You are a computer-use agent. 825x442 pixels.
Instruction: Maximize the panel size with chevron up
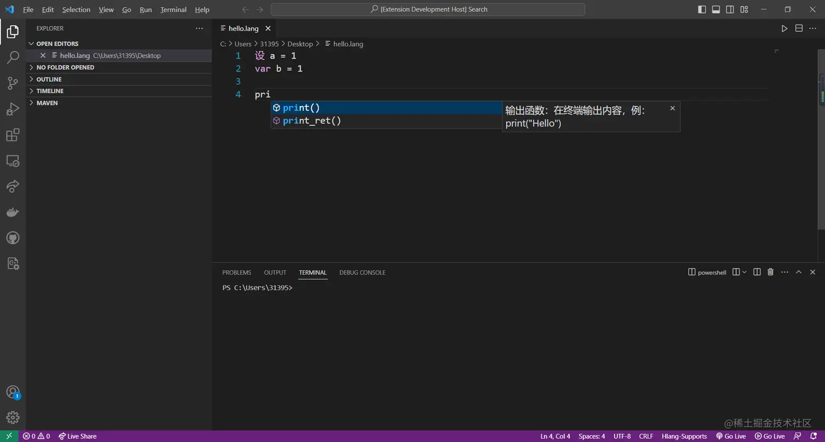pos(798,272)
